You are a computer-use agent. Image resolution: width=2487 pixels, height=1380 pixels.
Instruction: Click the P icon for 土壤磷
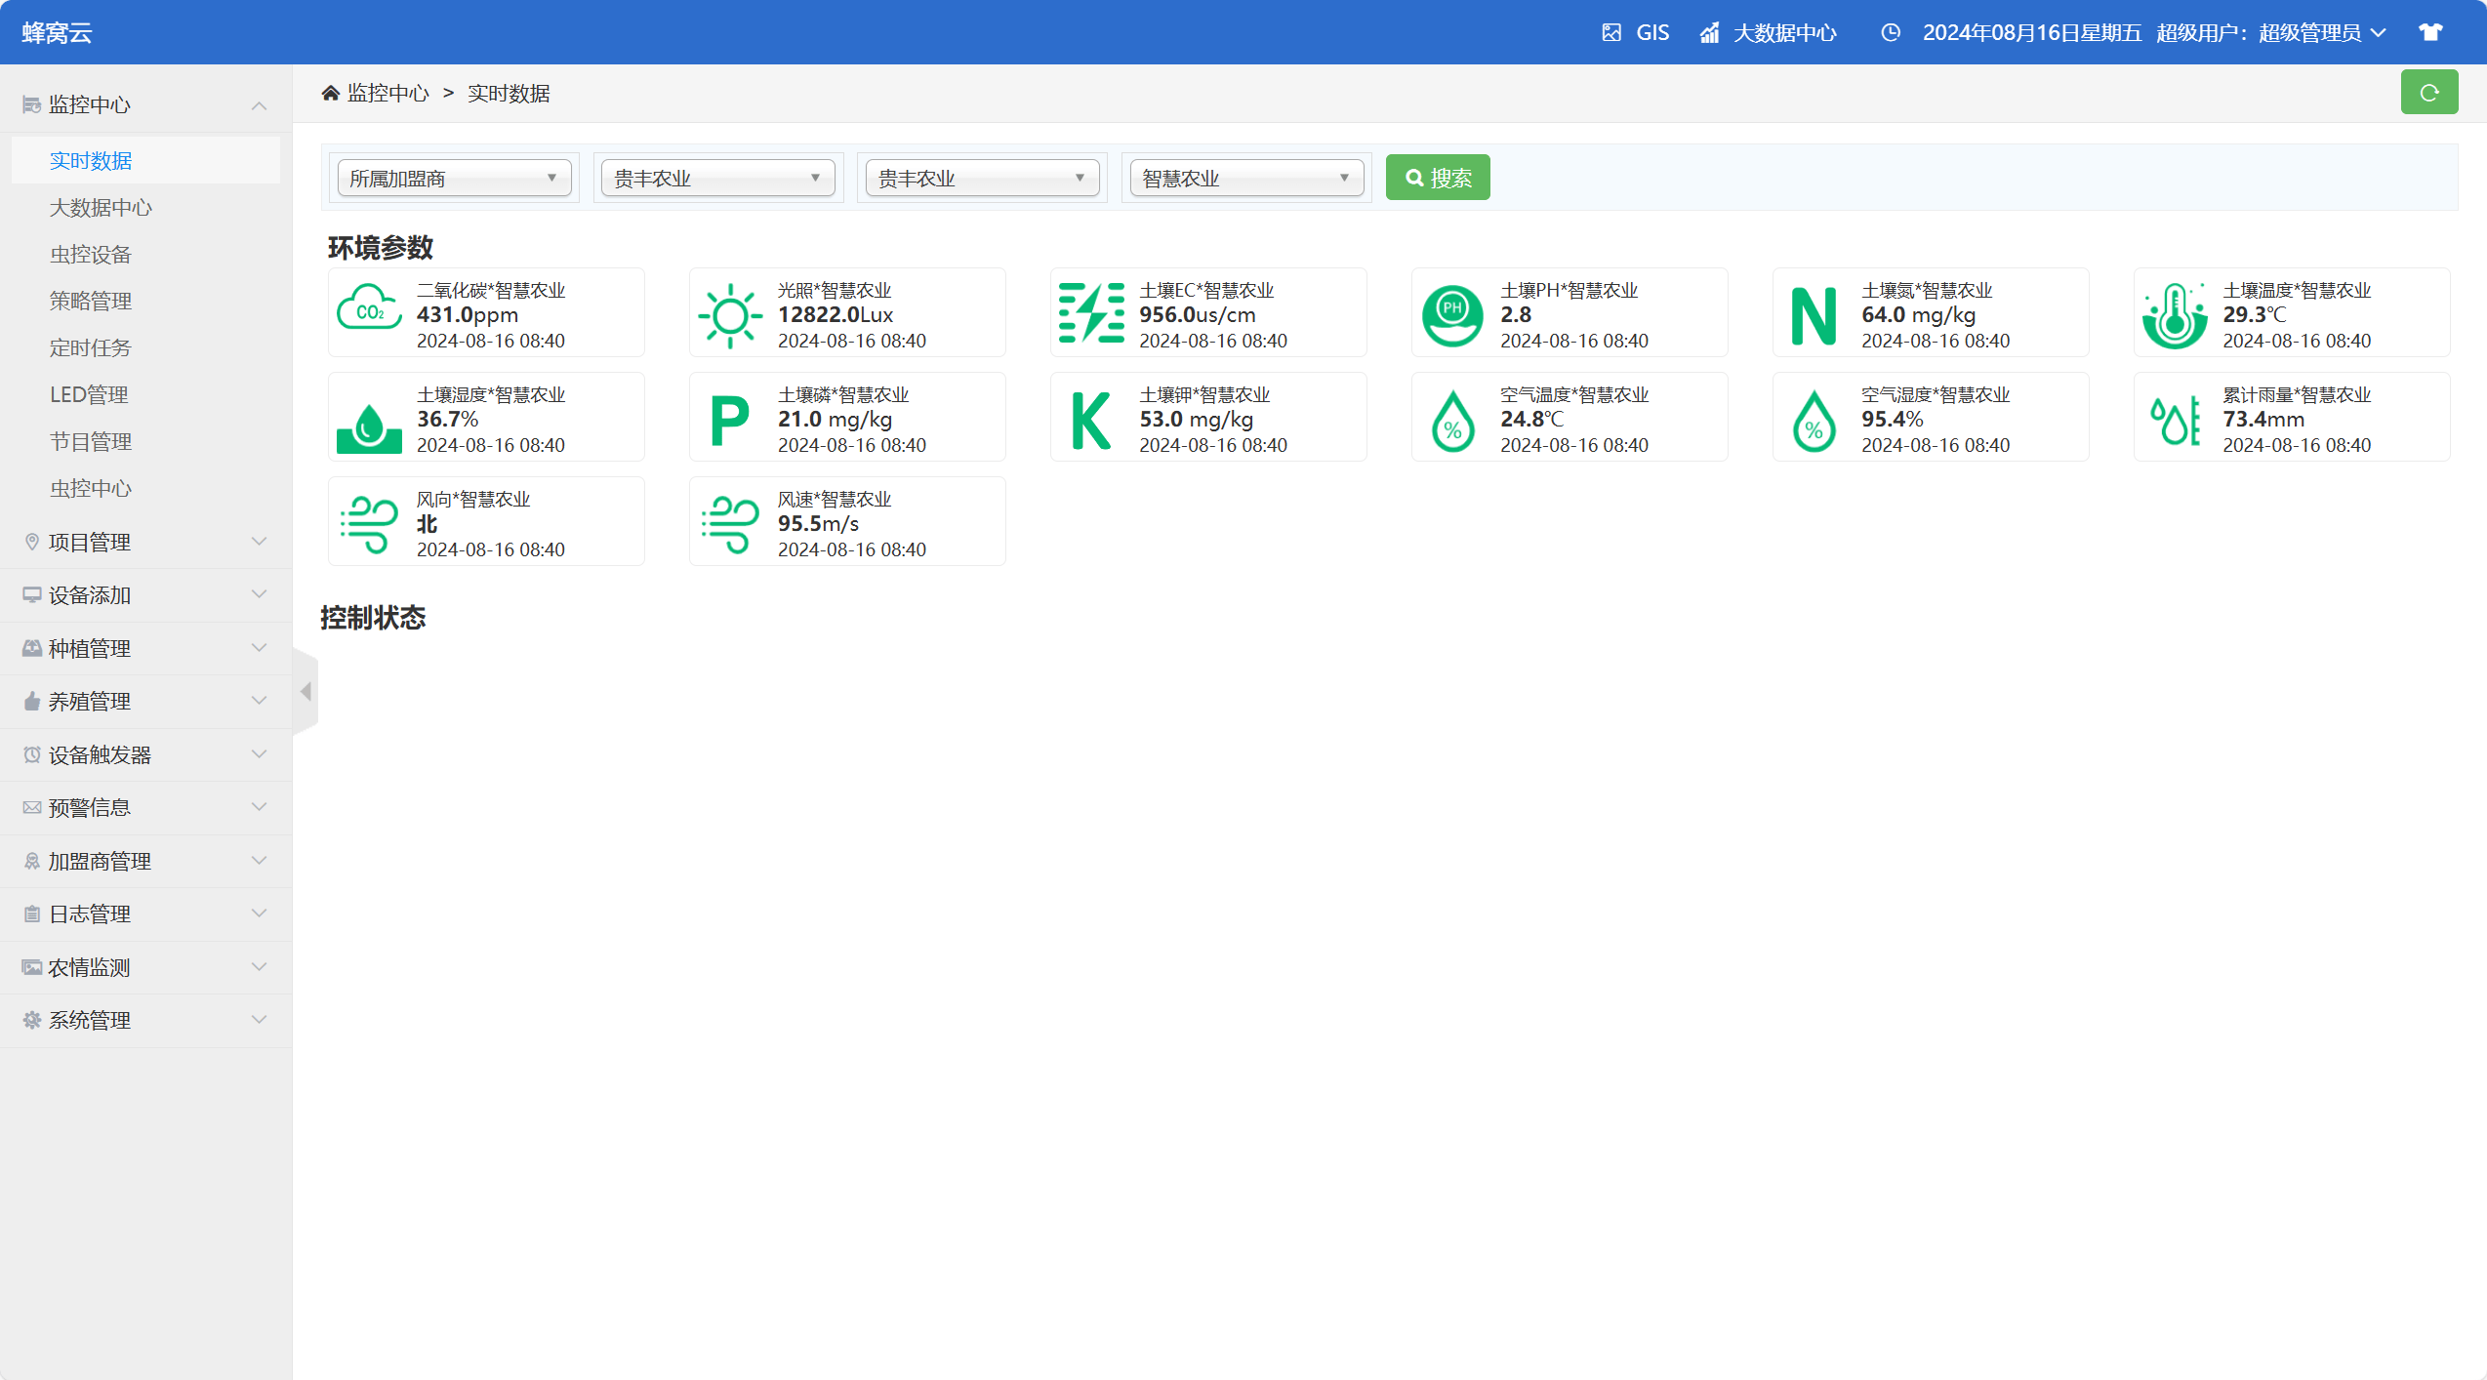pyautogui.click(x=730, y=421)
